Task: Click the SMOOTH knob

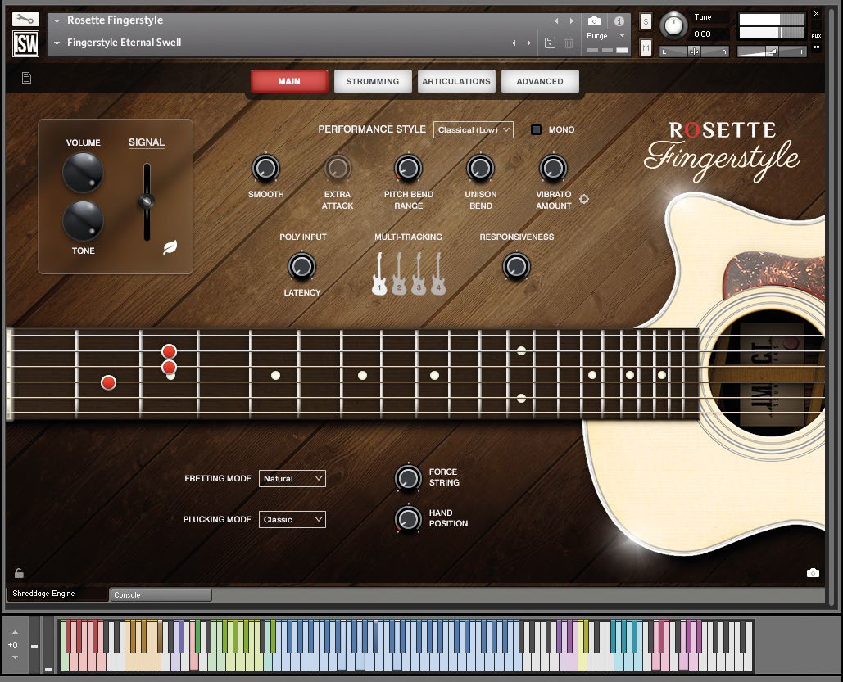Action: click(x=265, y=168)
